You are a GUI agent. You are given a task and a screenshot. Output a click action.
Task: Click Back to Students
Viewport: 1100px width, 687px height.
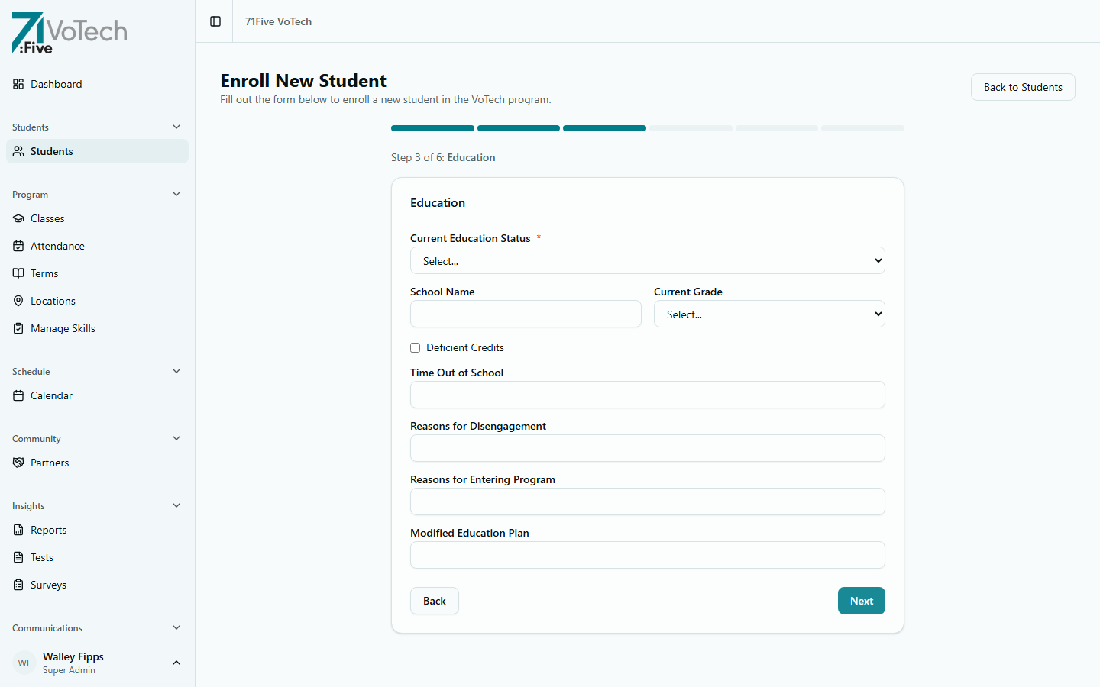coord(1022,87)
